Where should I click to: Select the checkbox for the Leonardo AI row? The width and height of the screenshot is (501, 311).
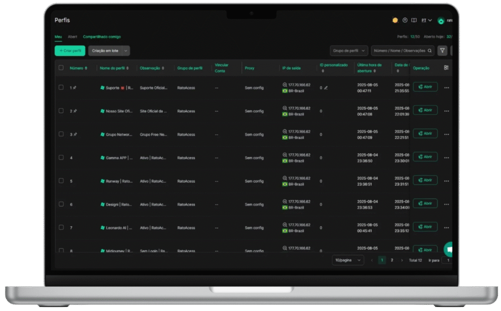tap(61, 227)
